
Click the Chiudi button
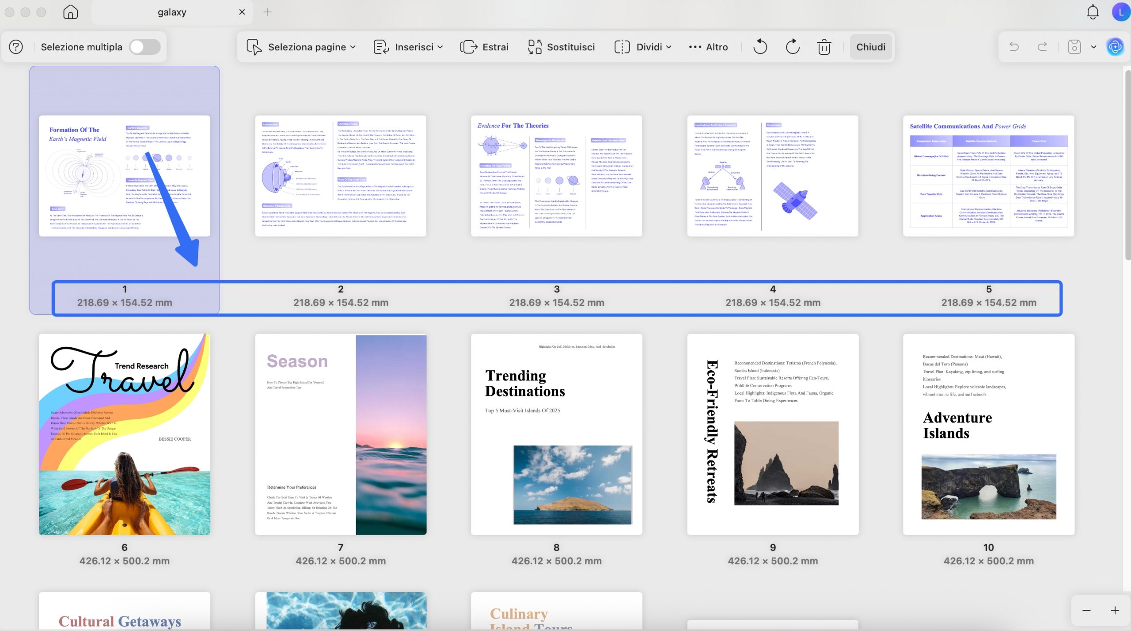[x=870, y=47]
